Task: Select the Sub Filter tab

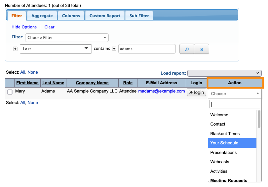Action: click(139, 16)
